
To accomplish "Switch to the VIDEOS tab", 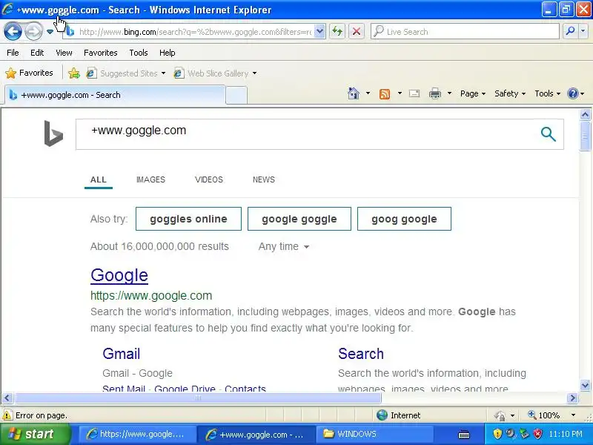I will coord(209,179).
